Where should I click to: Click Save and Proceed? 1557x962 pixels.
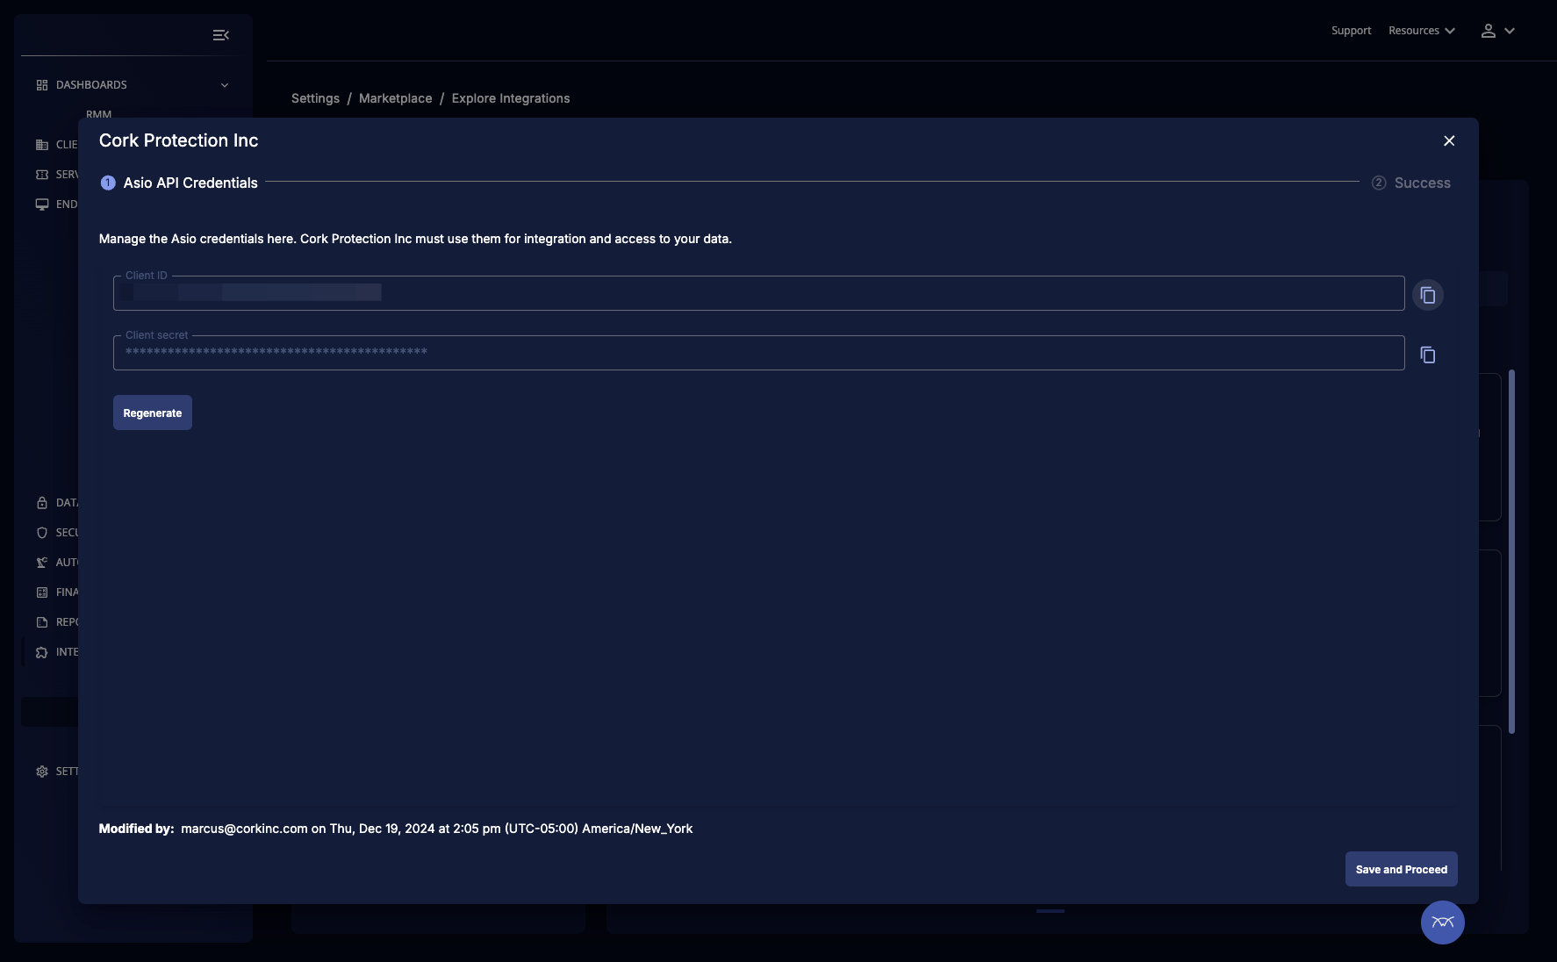click(1402, 869)
